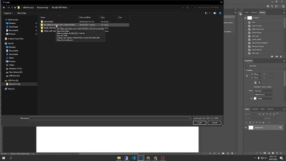This screenshot has height=161, width=286.
Task: Click the refresh address bar icon
Action: coord(188,8)
